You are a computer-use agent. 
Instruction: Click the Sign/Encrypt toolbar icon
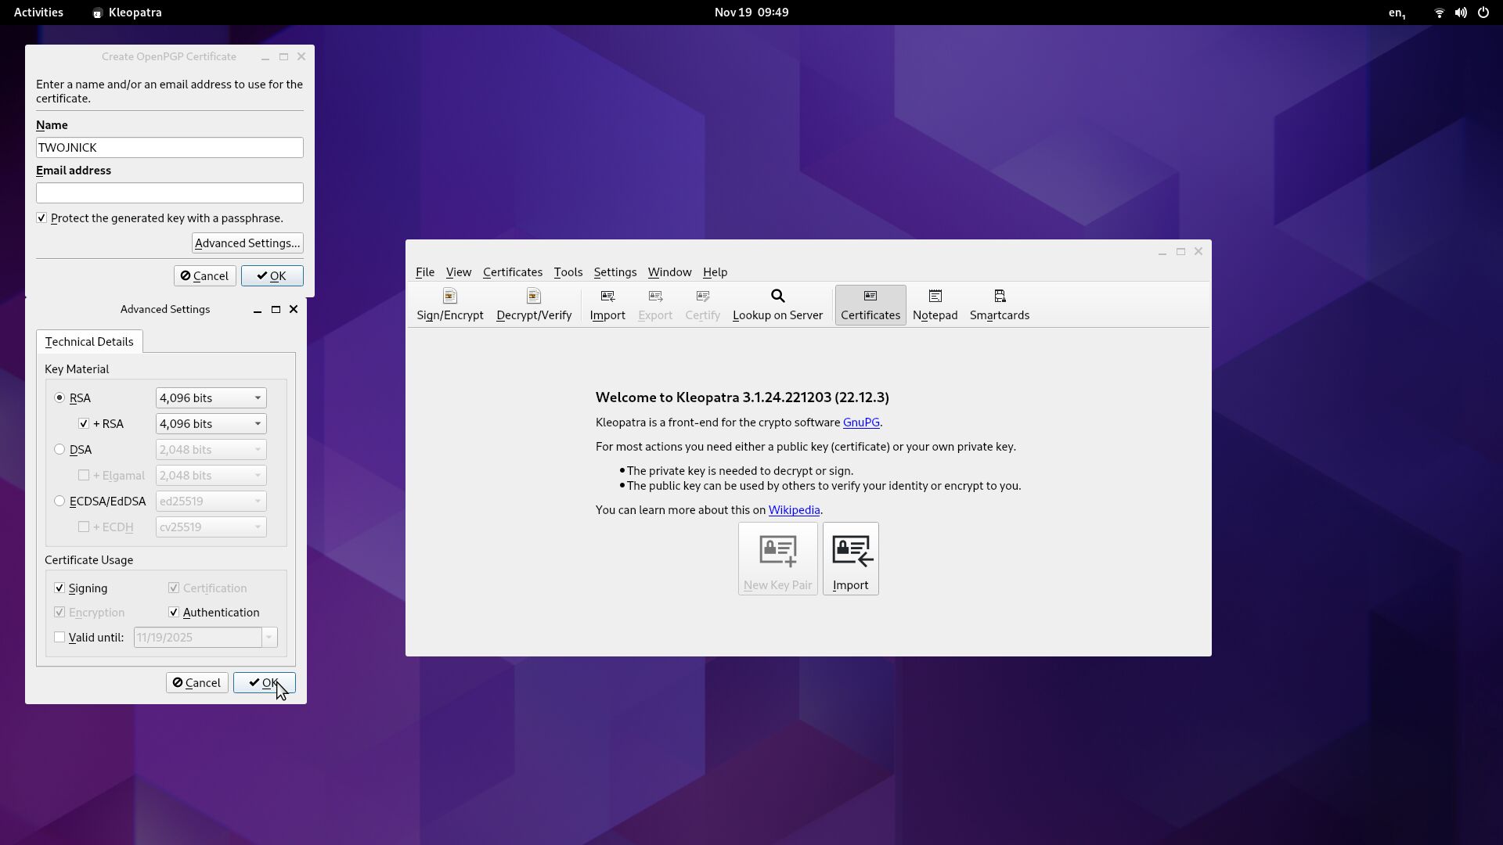(x=449, y=297)
